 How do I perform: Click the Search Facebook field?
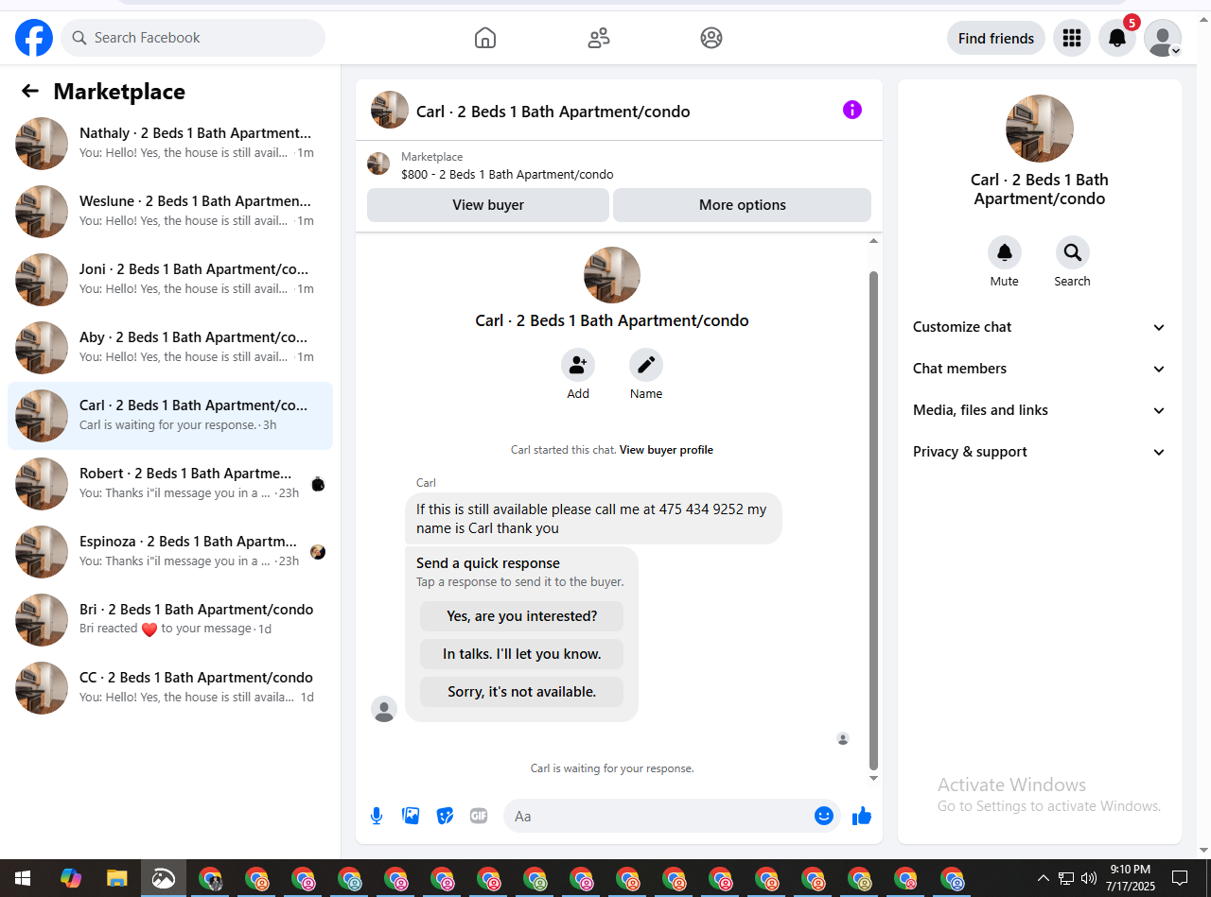click(193, 38)
